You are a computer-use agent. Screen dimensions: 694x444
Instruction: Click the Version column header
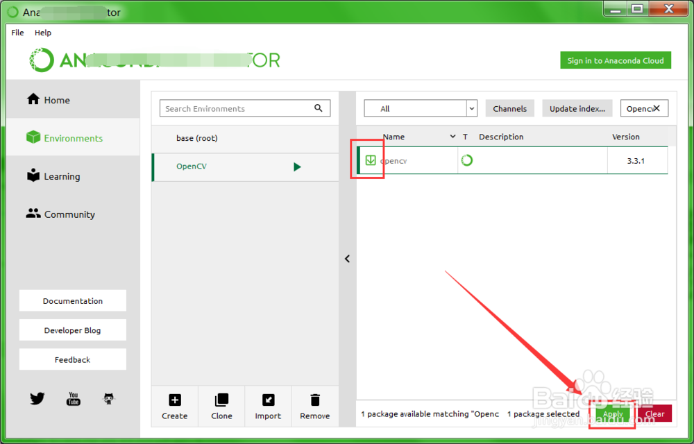coord(626,137)
